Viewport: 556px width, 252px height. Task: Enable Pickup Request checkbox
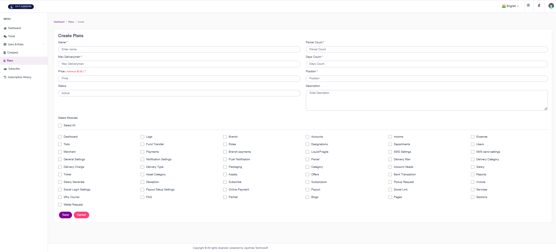(390, 182)
